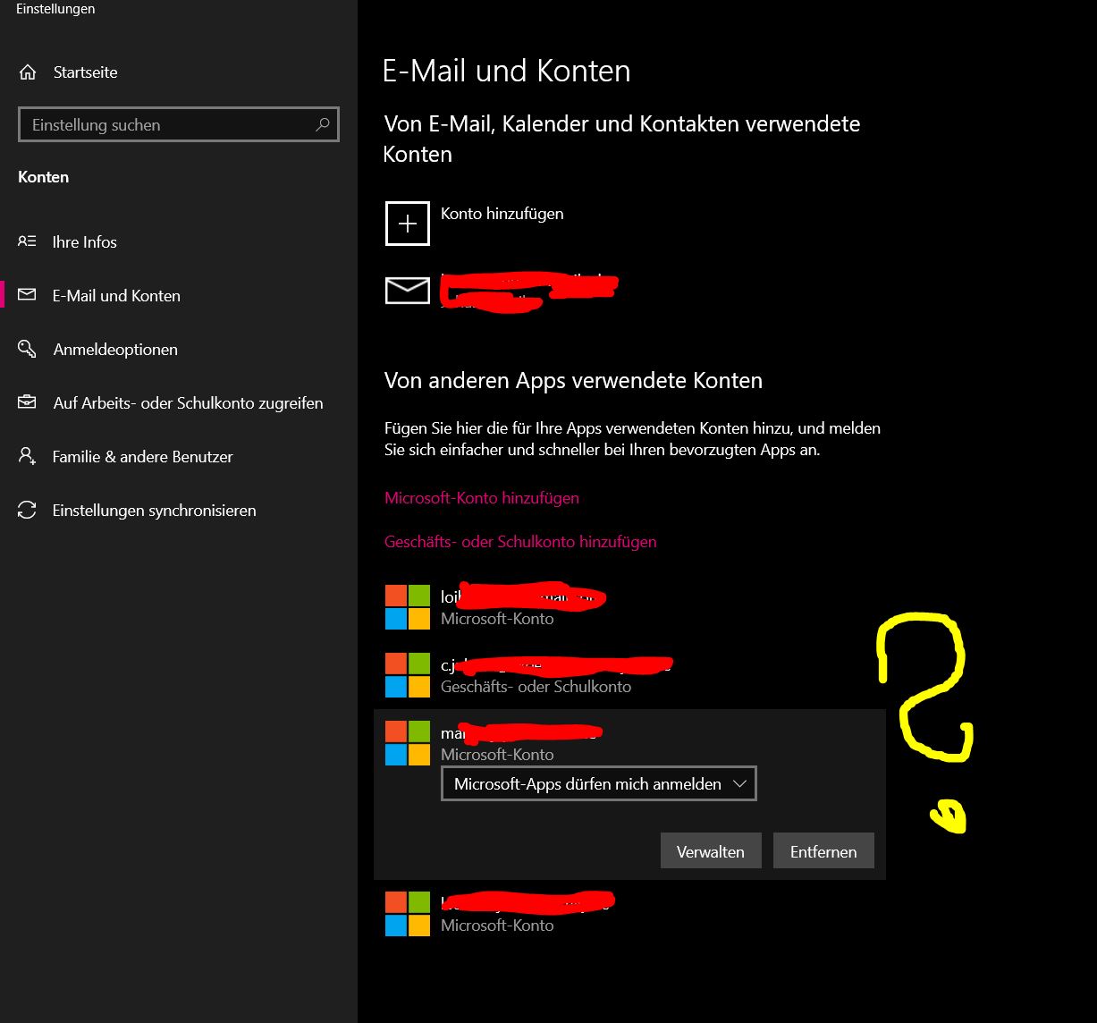The height and width of the screenshot is (1023, 1097).
Task: Click Geschäfts- oder Schulkonto hinzufügen link
Action: click(520, 542)
